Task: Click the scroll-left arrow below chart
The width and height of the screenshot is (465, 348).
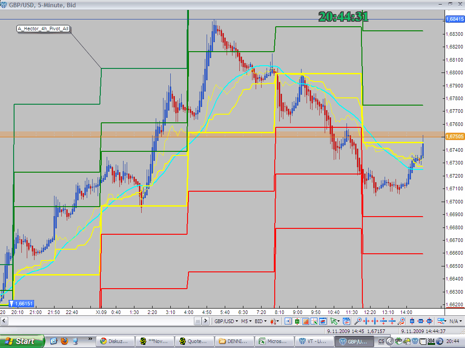Action: 4,321
